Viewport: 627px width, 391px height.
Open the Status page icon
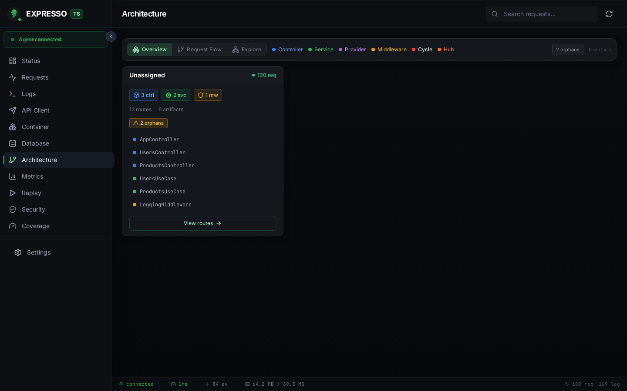(x=13, y=61)
